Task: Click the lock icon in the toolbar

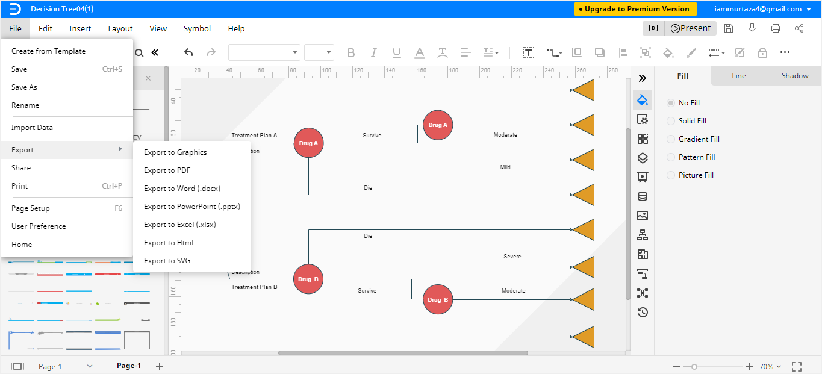Action: coord(762,52)
